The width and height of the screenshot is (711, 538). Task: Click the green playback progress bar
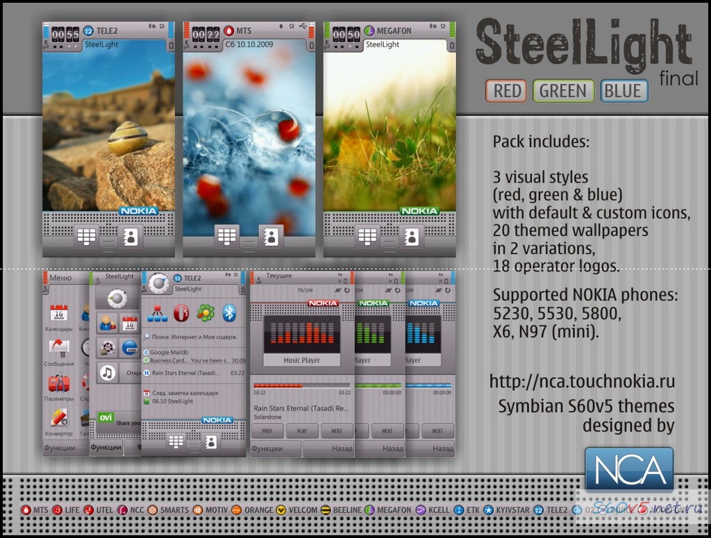pyautogui.click(x=378, y=386)
